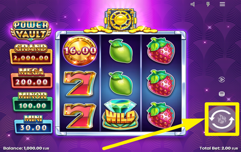The height and width of the screenshot is (152, 241).
Task: Toggle quick spin lightning bolt
Action: coord(208,4)
